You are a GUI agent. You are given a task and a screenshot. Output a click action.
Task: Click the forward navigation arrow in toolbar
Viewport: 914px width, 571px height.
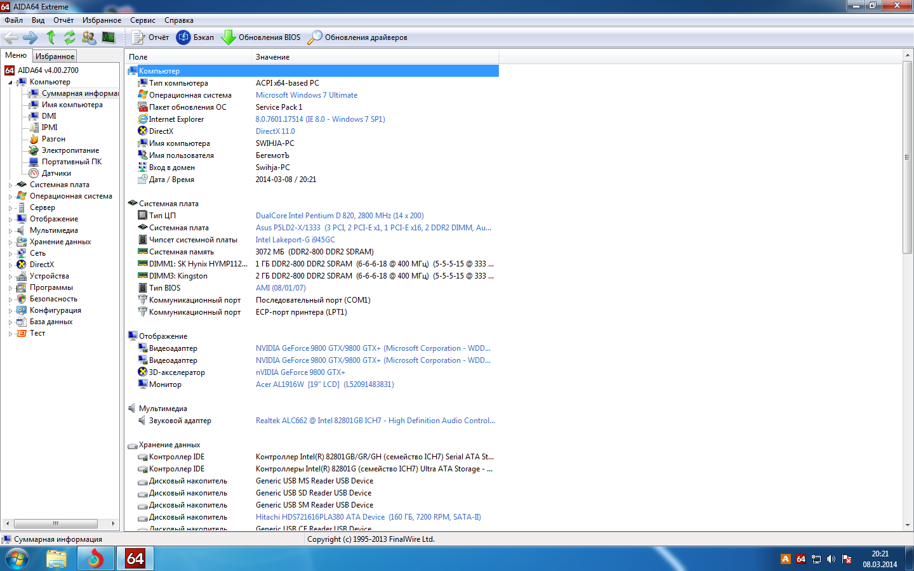click(30, 37)
